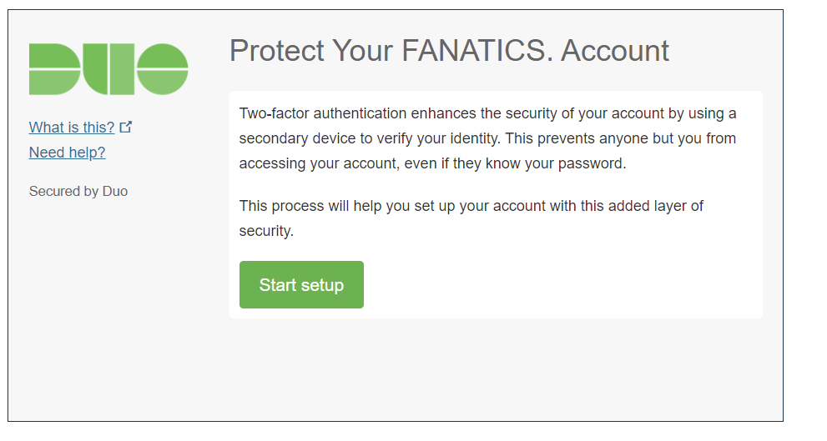Click the blank gray area below the white panel
The width and height of the screenshot is (827, 441).
click(496, 368)
